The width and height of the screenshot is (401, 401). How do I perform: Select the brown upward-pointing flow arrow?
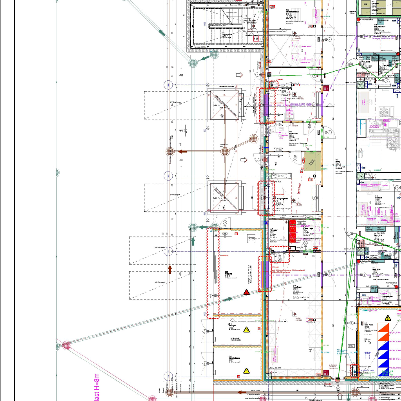click(170, 269)
